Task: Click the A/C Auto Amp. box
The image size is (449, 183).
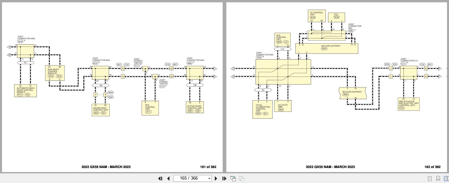Action: (282, 105)
